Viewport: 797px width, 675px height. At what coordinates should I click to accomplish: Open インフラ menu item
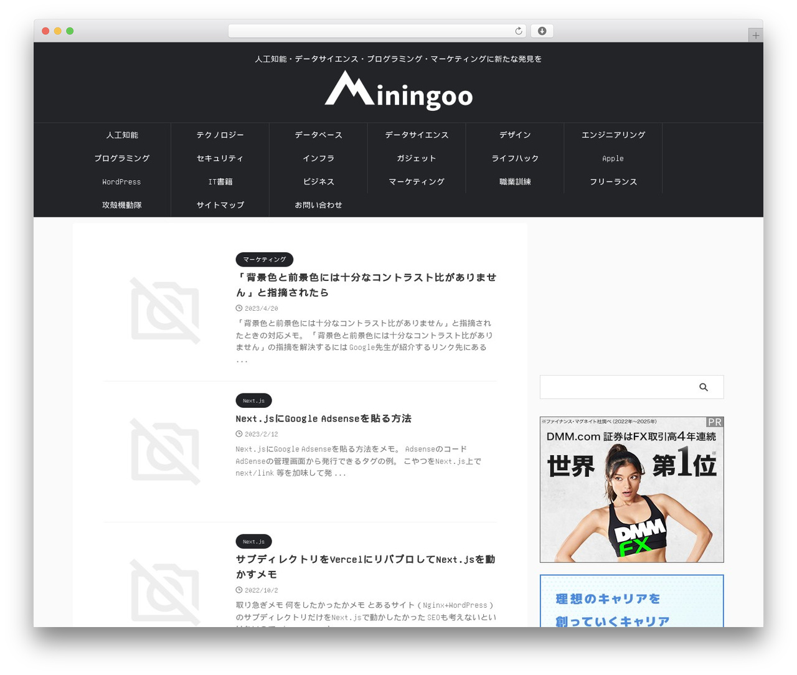pos(319,159)
